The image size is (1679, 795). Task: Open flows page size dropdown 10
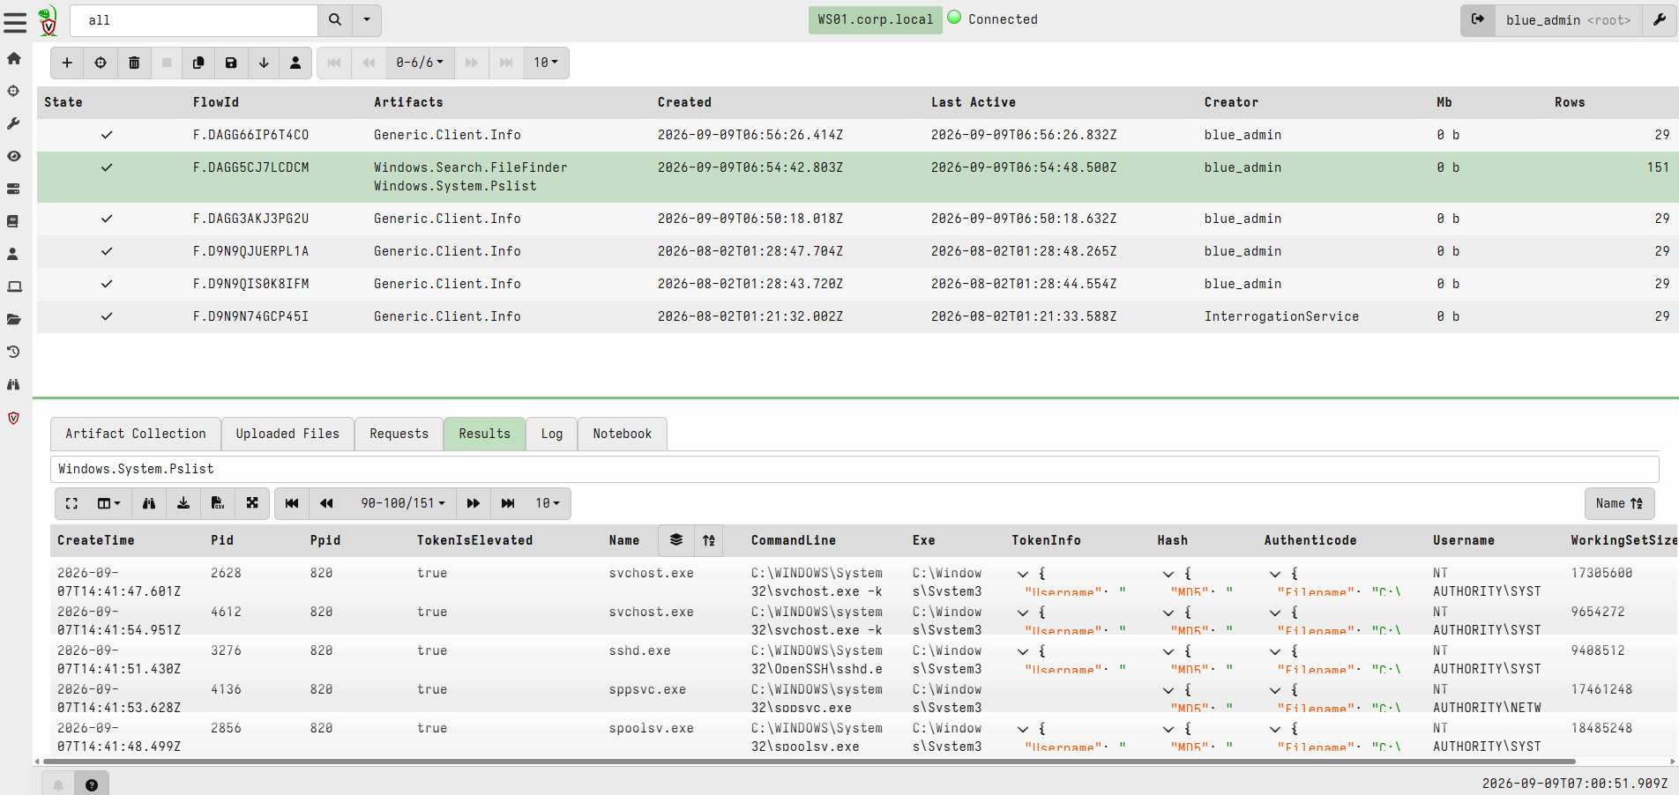tap(546, 63)
